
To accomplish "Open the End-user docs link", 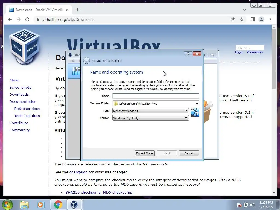I will tap(27, 109).
